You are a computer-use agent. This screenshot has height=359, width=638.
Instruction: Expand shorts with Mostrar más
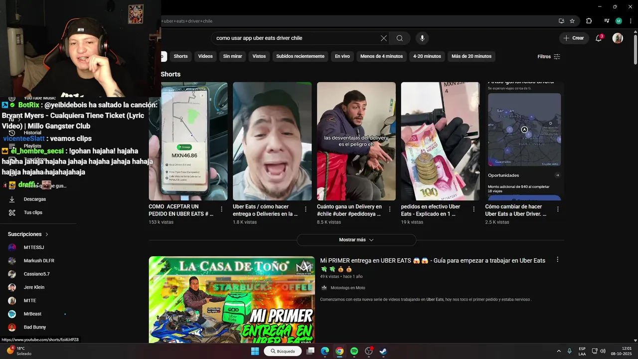356,240
